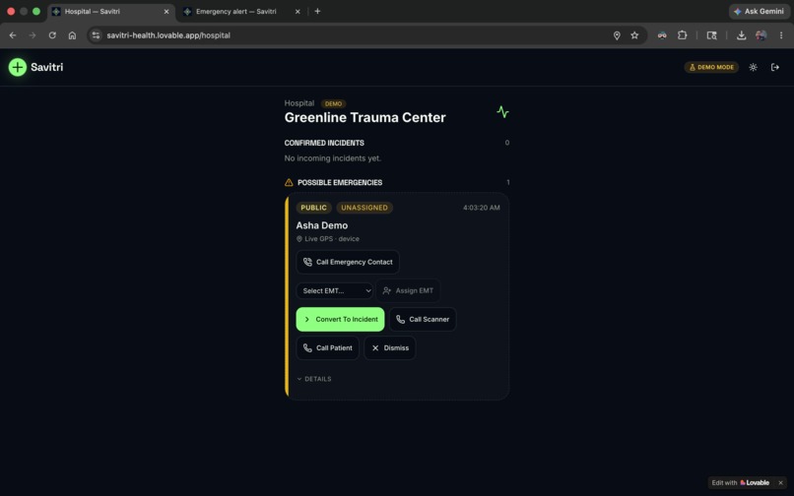Click Call Emergency Contact button

point(348,262)
